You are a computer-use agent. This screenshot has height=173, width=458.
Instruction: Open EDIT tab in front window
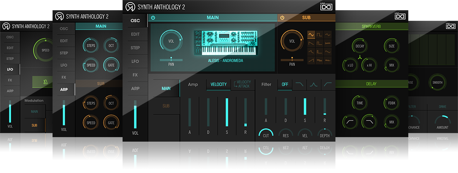135,34
